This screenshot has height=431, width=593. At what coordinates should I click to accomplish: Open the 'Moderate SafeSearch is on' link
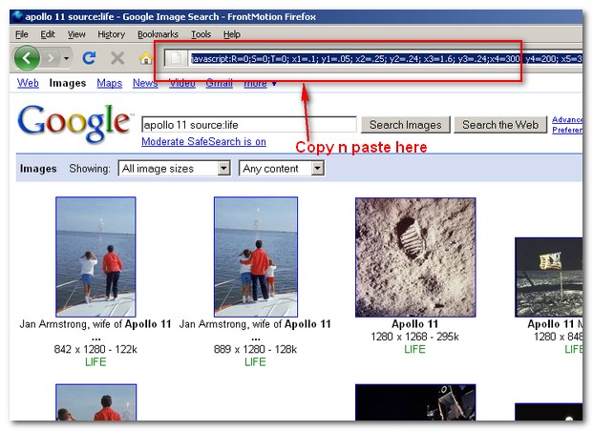(203, 142)
